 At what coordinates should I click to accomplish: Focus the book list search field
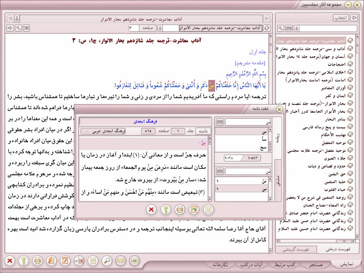pos(328,29)
